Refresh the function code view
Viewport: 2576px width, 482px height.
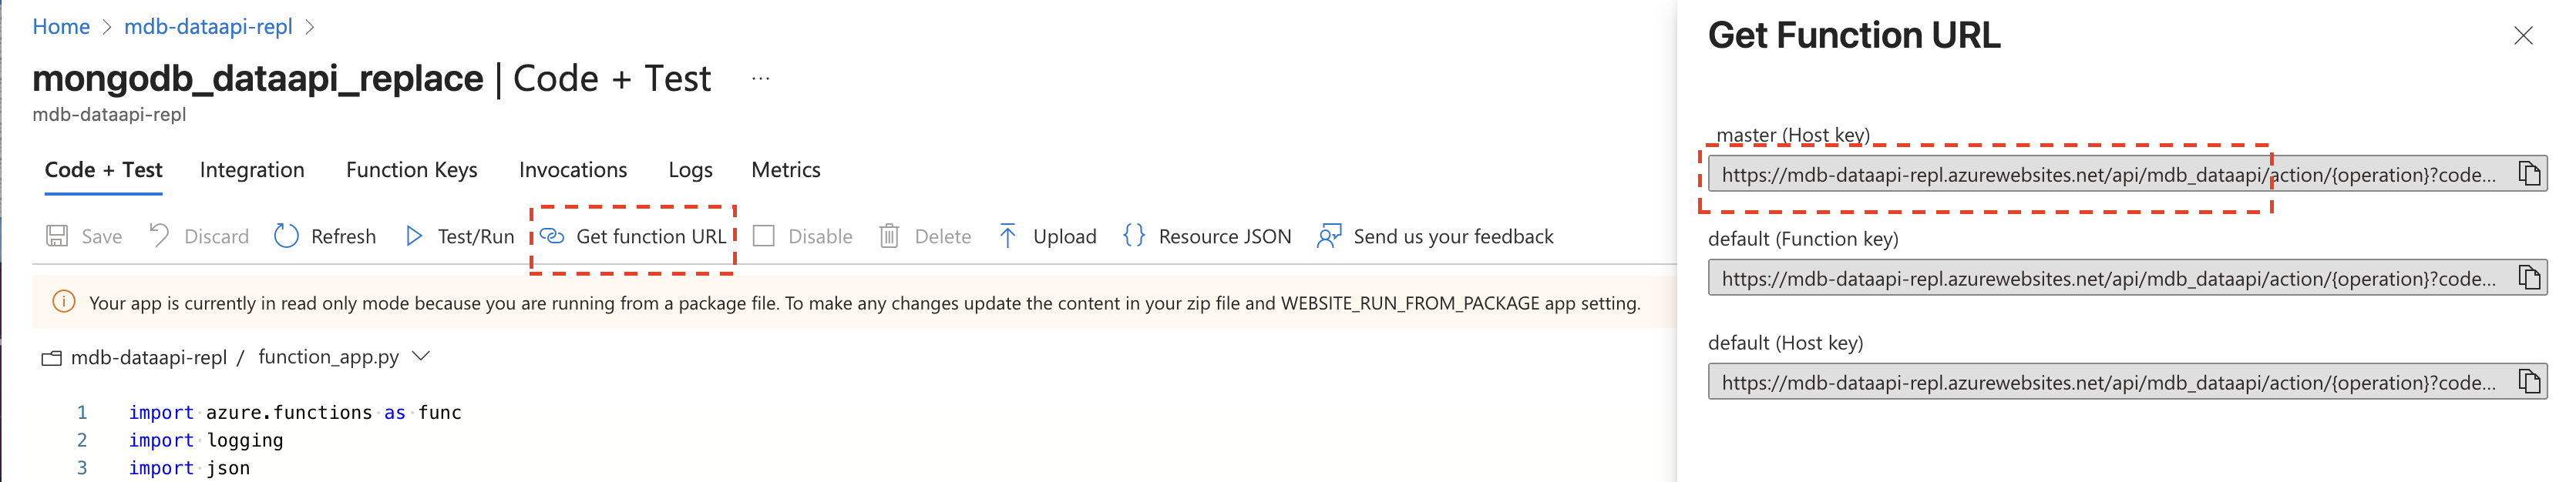[287, 236]
